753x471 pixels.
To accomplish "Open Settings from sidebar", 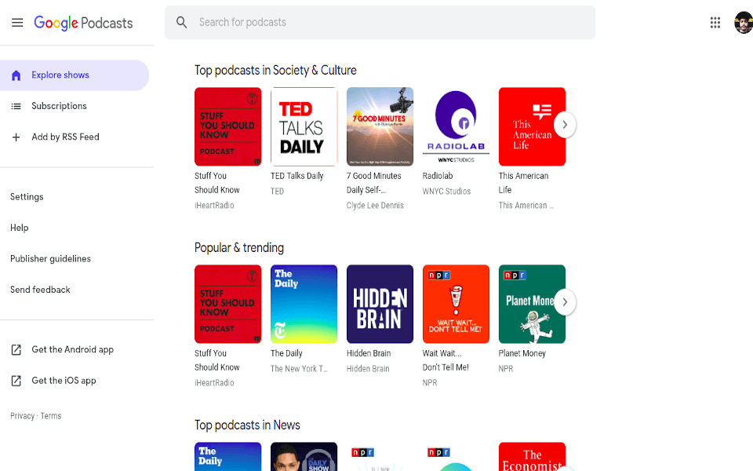I will pyautogui.click(x=27, y=196).
